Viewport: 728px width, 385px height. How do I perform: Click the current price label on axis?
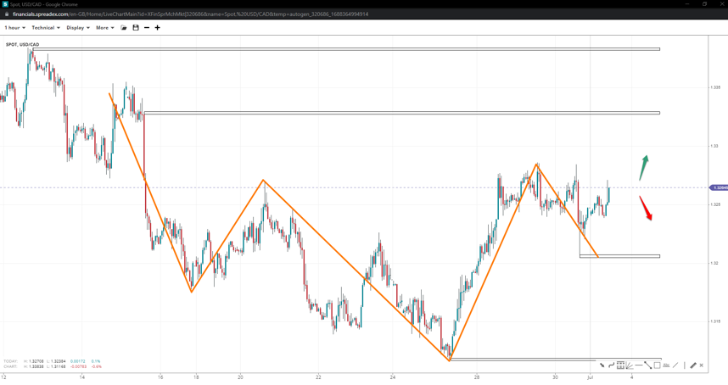(719, 187)
